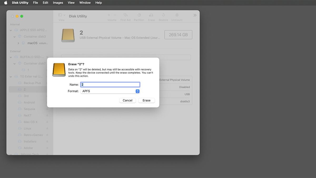
Task: Eject the Sequoia volume
Action: 47,109
